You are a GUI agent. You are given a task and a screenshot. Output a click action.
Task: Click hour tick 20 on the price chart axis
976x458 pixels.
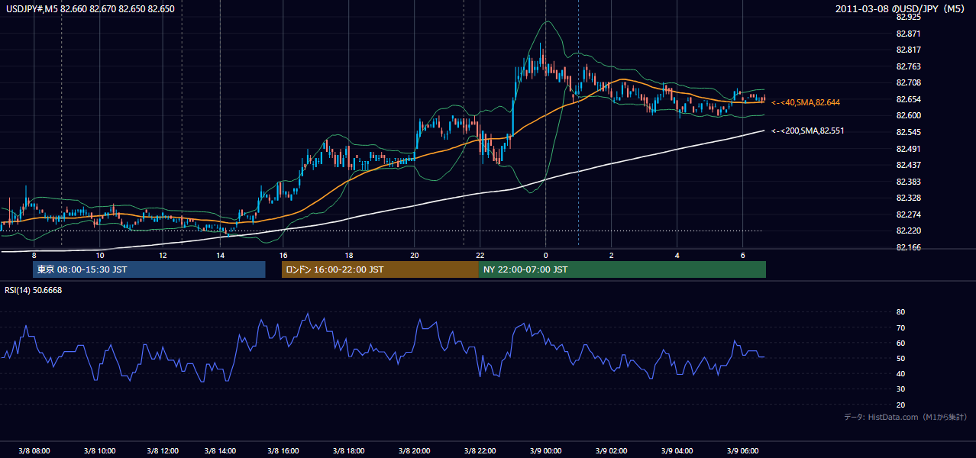414,255
